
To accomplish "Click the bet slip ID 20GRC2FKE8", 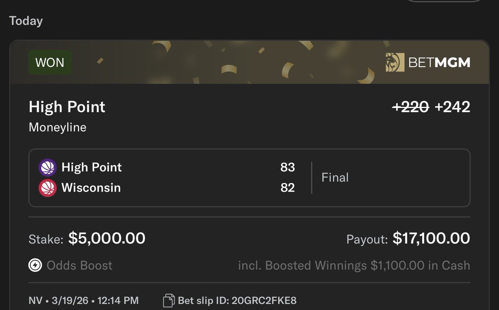I will coord(237,300).
